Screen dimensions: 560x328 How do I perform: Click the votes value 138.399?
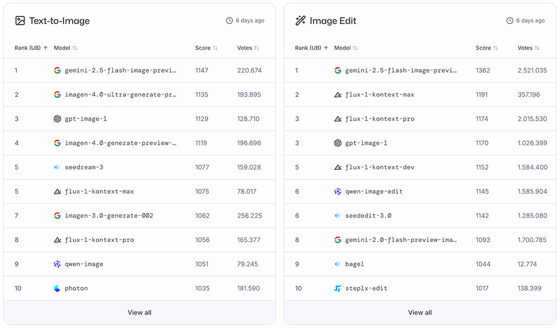pyautogui.click(x=530, y=289)
